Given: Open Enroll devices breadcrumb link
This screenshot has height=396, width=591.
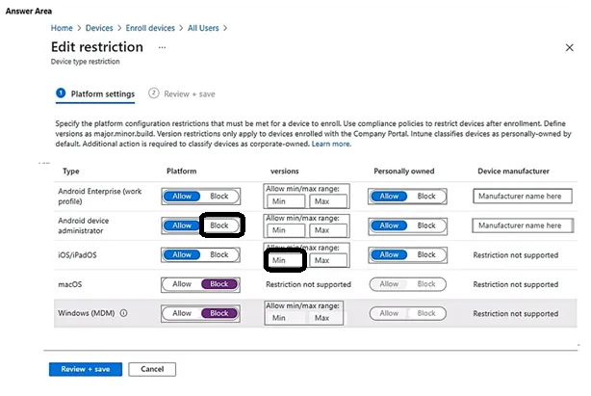Looking at the screenshot, I should point(150,28).
